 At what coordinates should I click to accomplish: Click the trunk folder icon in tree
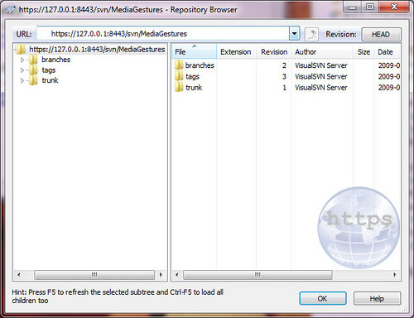pos(33,80)
